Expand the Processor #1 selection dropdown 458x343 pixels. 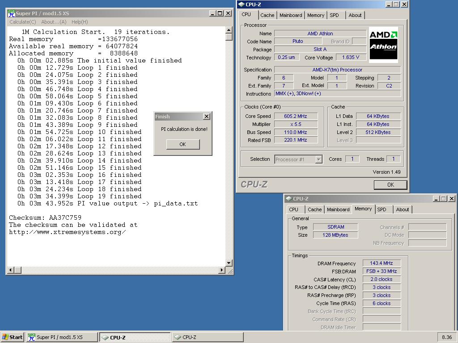click(318, 159)
